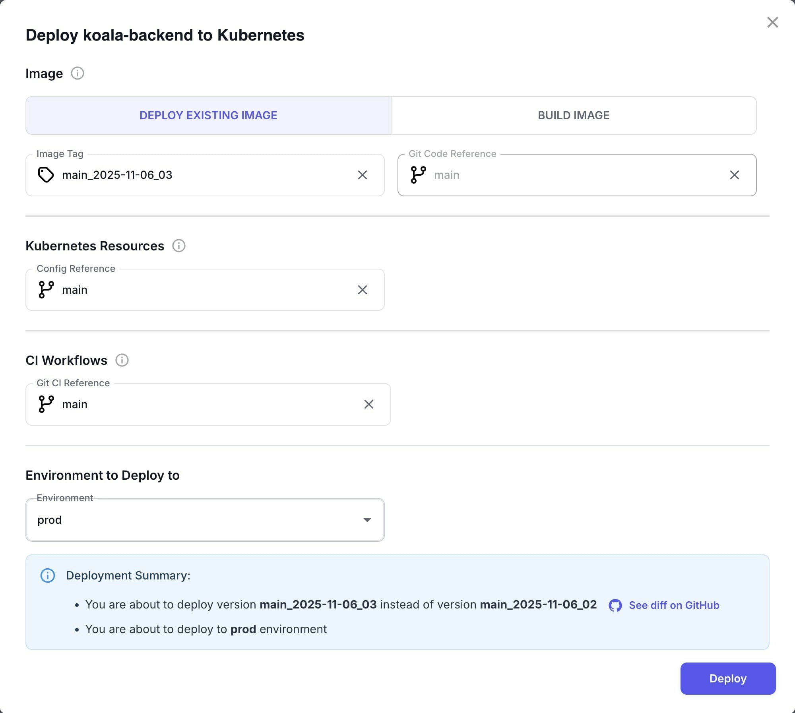795x713 pixels.
Task: Open See diff on GitHub
Action: [673, 605]
